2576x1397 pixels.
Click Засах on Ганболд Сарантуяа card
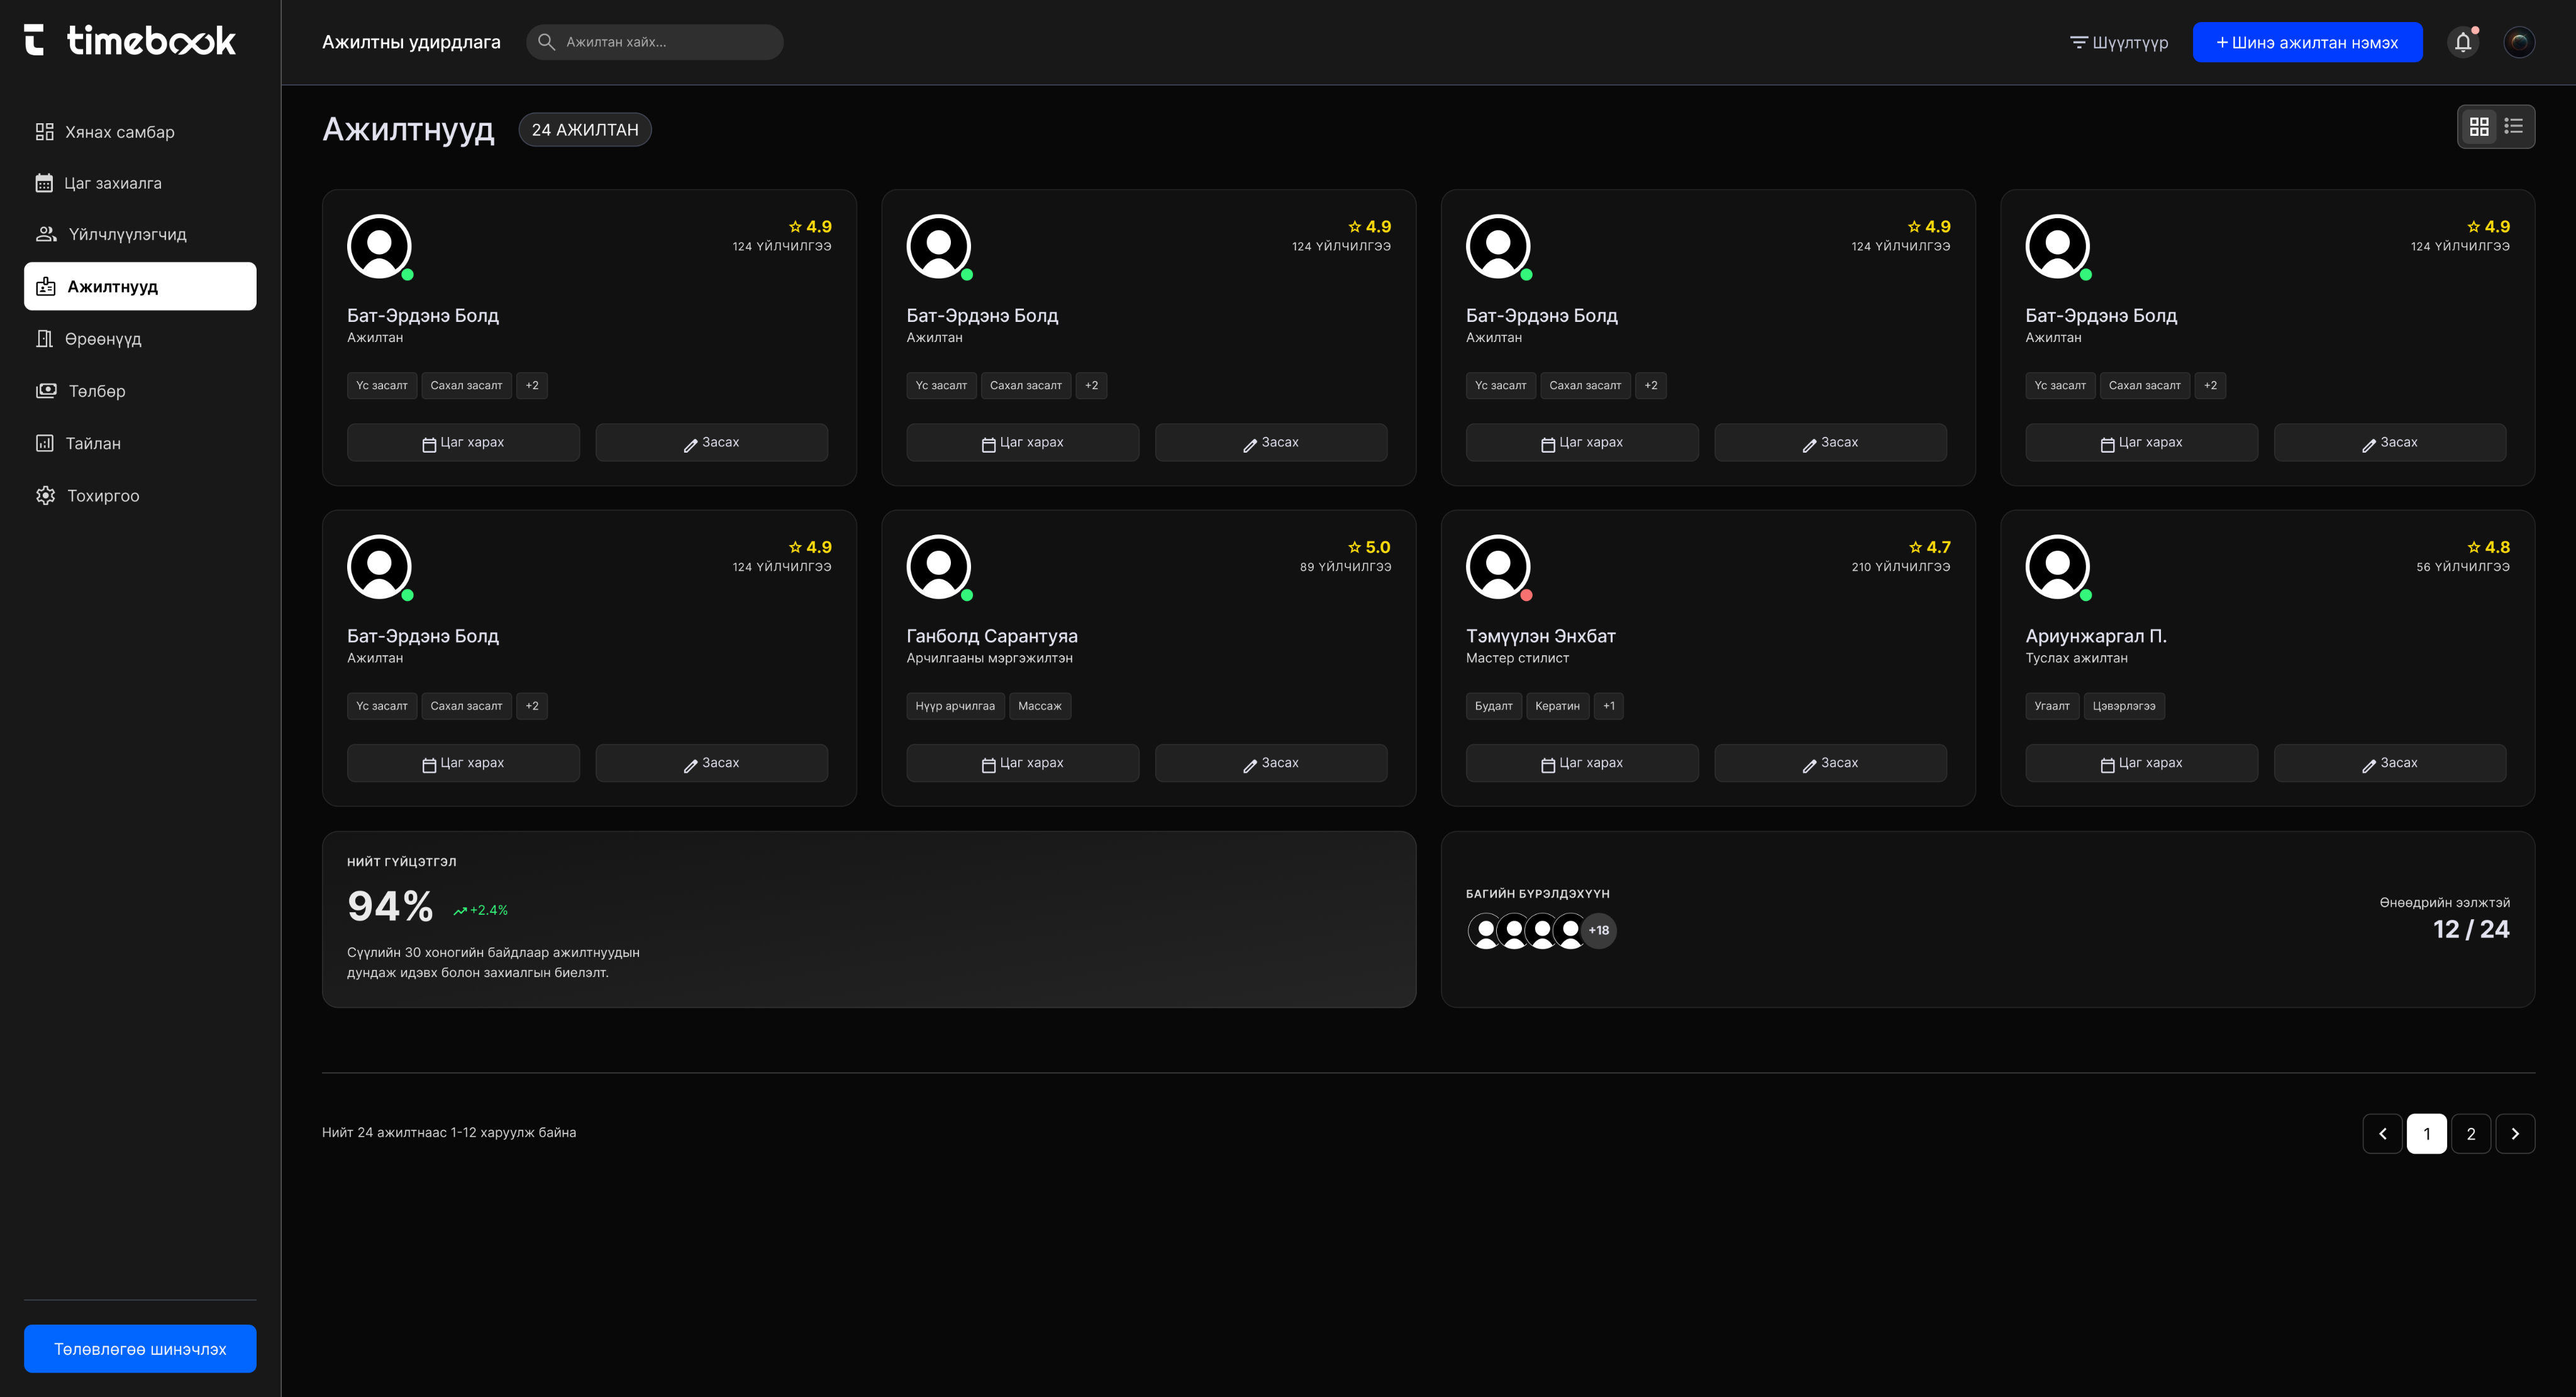tap(1271, 763)
